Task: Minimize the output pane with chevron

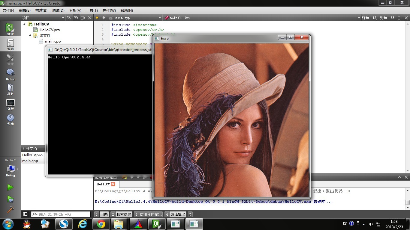Action: (400, 177)
